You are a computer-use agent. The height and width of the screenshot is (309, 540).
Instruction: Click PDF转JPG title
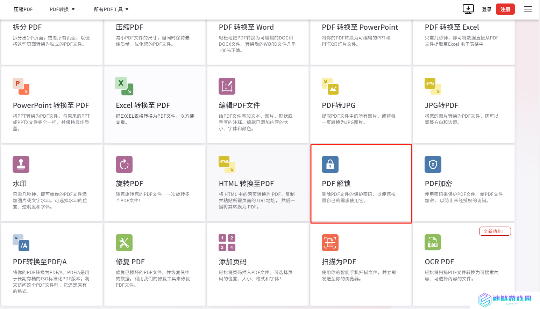[339, 105]
